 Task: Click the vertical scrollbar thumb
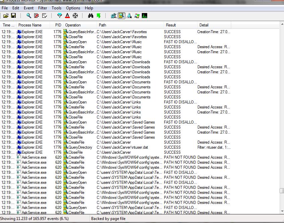(x=282, y=191)
